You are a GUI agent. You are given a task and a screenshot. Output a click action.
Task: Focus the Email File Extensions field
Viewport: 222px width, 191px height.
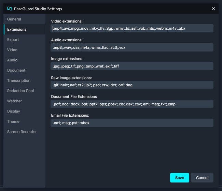[132, 123]
